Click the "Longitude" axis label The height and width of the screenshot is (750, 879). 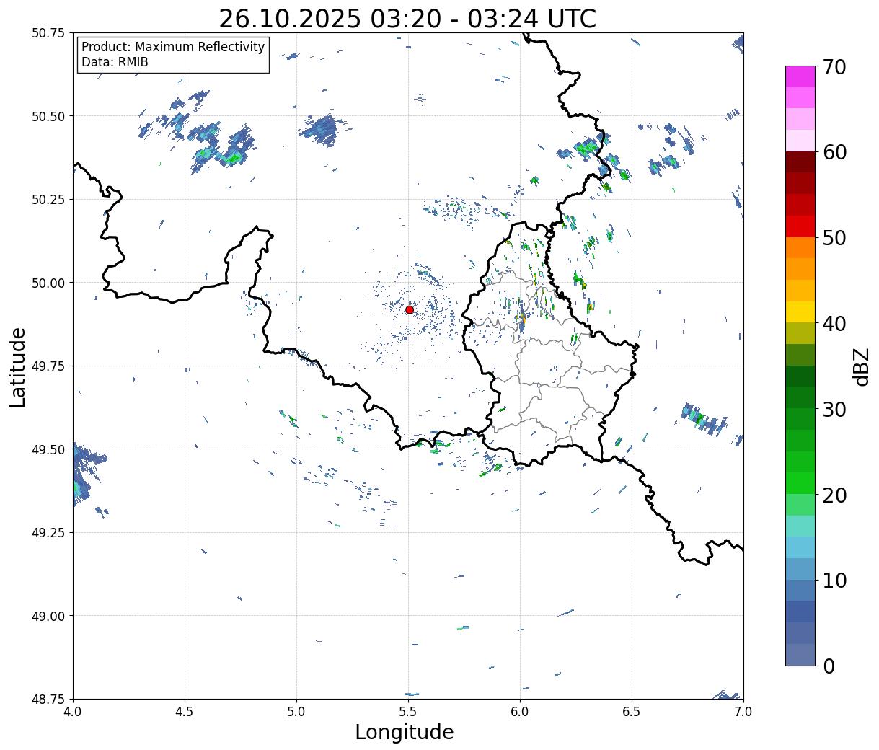click(405, 732)
